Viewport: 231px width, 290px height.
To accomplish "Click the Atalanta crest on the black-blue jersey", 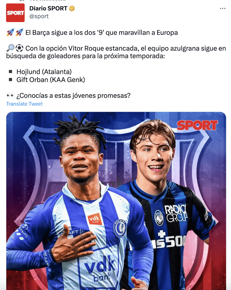I will coord(159,218).
